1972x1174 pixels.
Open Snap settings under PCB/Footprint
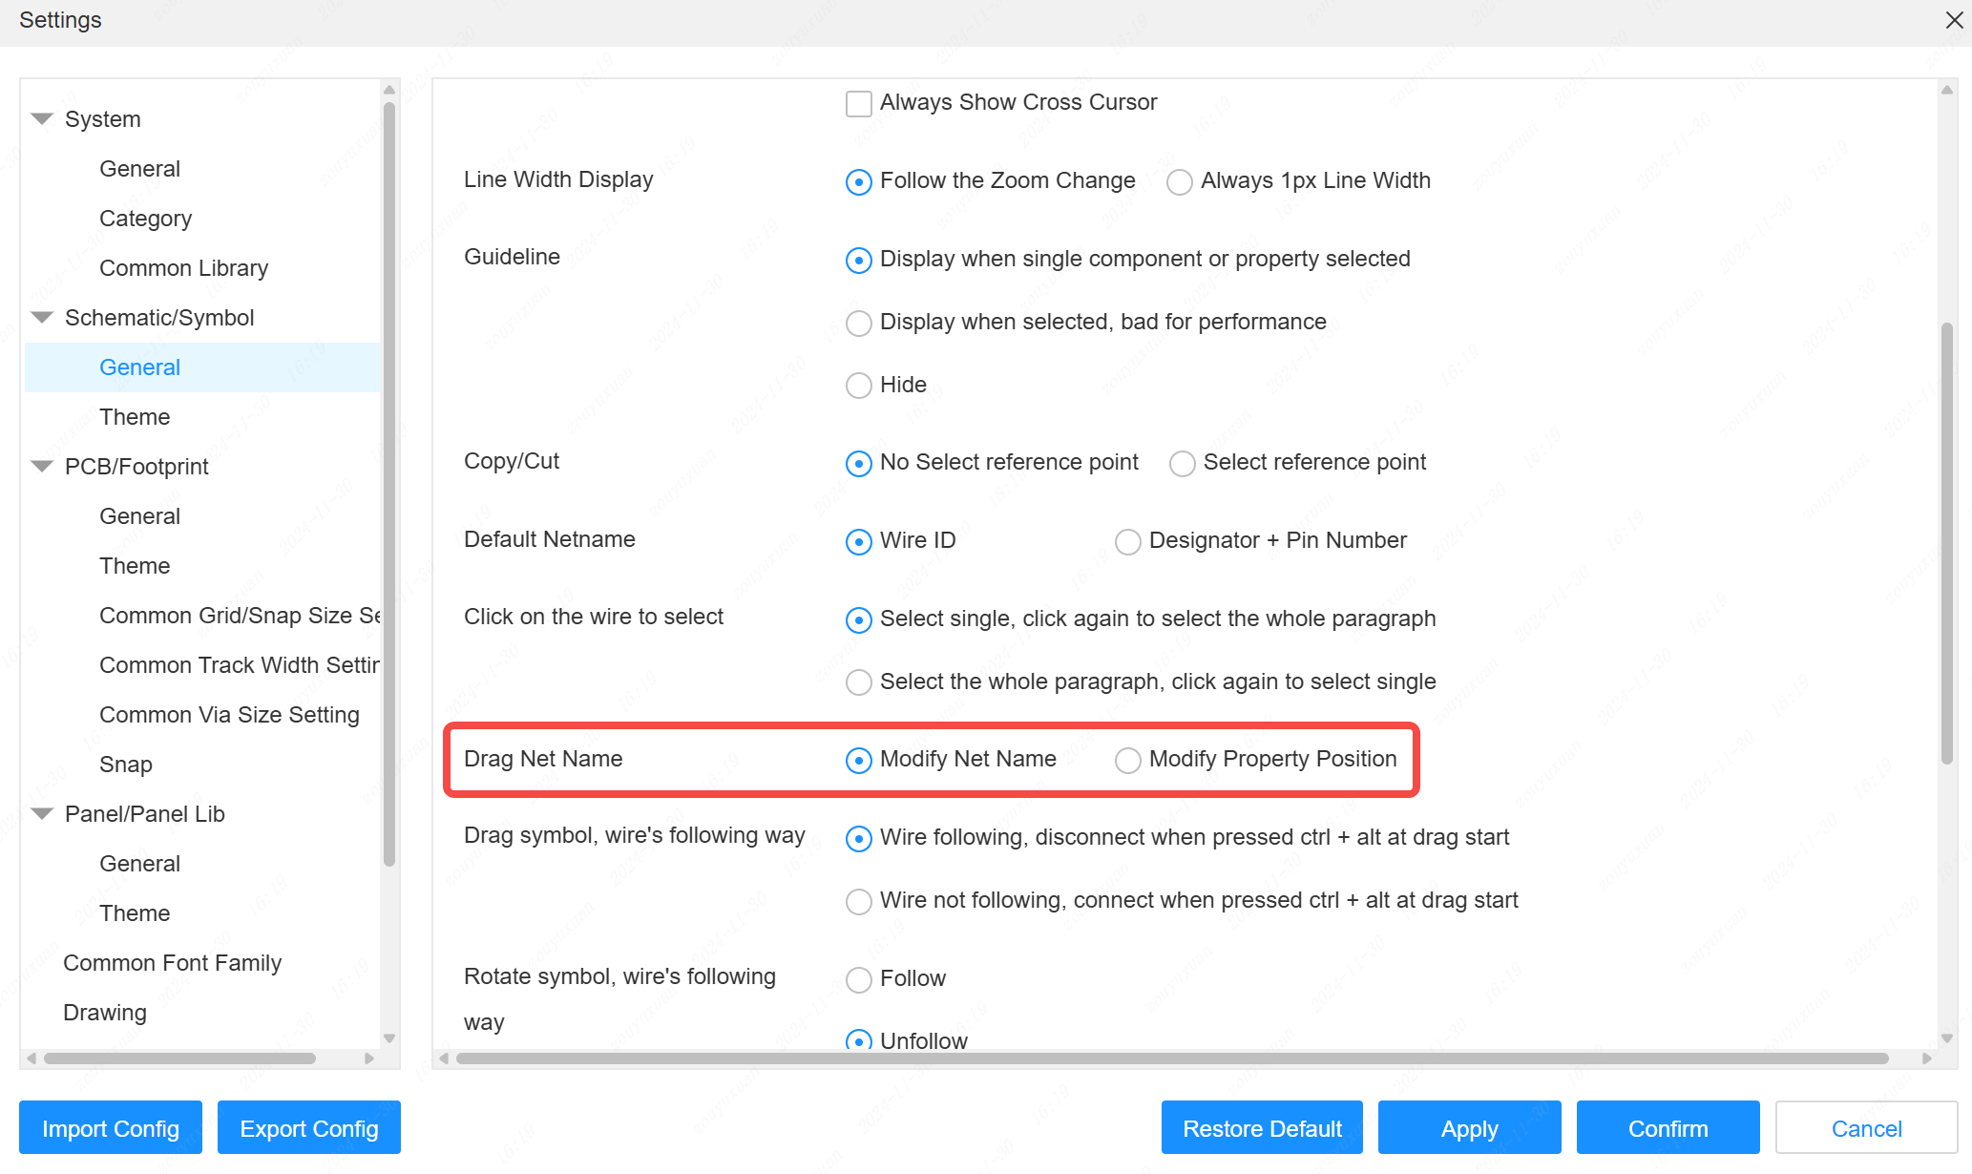point(125,765)
